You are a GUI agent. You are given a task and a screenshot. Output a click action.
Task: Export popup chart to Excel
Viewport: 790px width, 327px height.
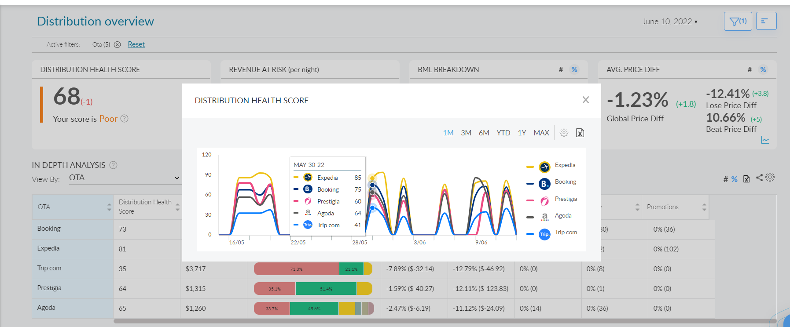[x=580, y=133]
